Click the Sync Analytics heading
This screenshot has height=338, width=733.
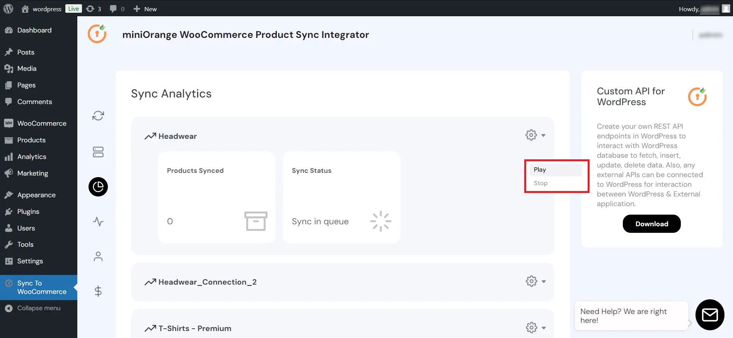coord(171,94)
